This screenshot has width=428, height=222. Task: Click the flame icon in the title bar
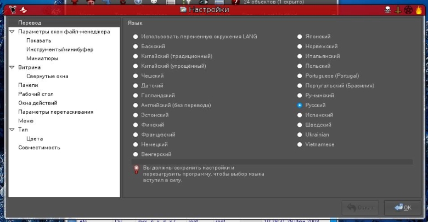coord(419,10)
